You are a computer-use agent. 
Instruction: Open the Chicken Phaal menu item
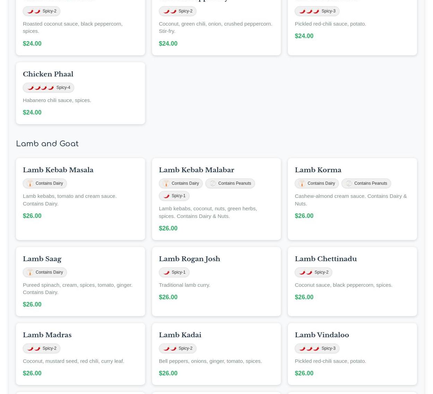pyautogui.click(x=48, y=74)
